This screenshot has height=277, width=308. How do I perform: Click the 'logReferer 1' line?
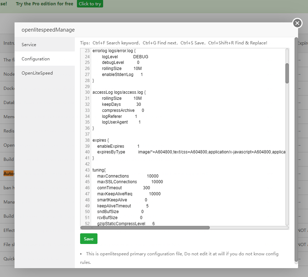pos(119,116)
